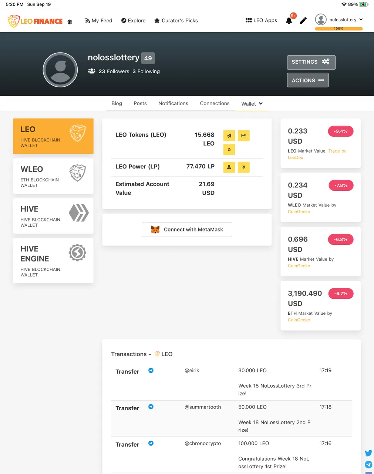This screenshot has width=374, height=474.
Task: Toggle the theme sun icon beside logo
Action: click(70, 22)
